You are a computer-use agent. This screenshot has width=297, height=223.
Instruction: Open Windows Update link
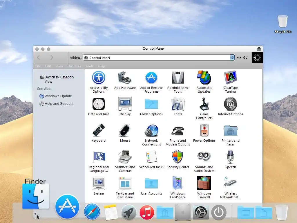56,96
